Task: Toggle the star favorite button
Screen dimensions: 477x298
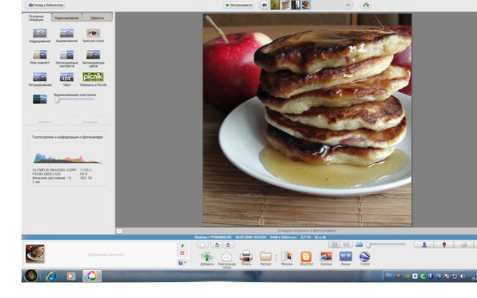Action: coord(203,245)
